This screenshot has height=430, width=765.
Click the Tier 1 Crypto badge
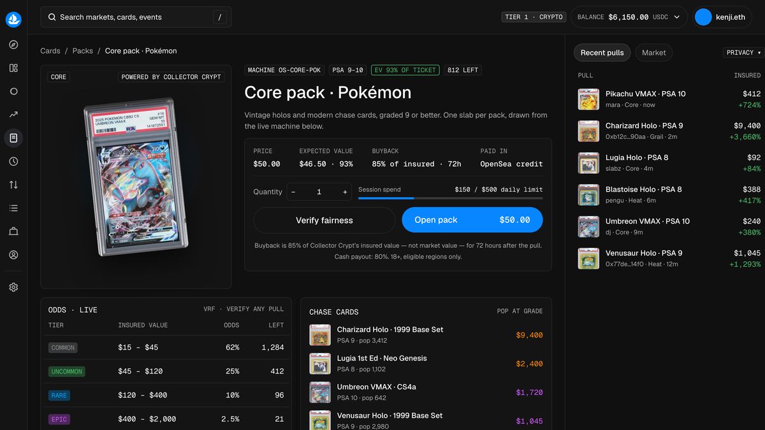[534, 17]
